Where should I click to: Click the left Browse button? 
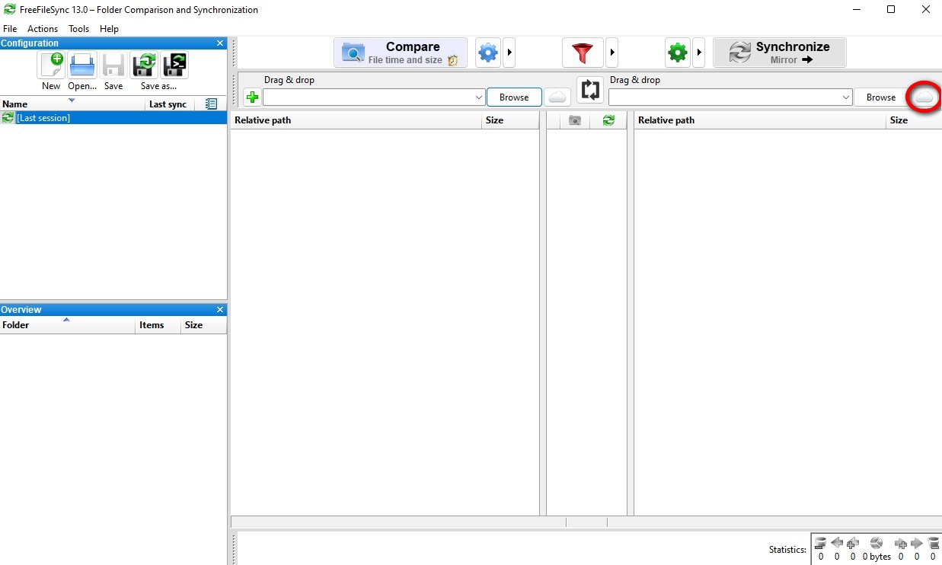coord(514,97)
